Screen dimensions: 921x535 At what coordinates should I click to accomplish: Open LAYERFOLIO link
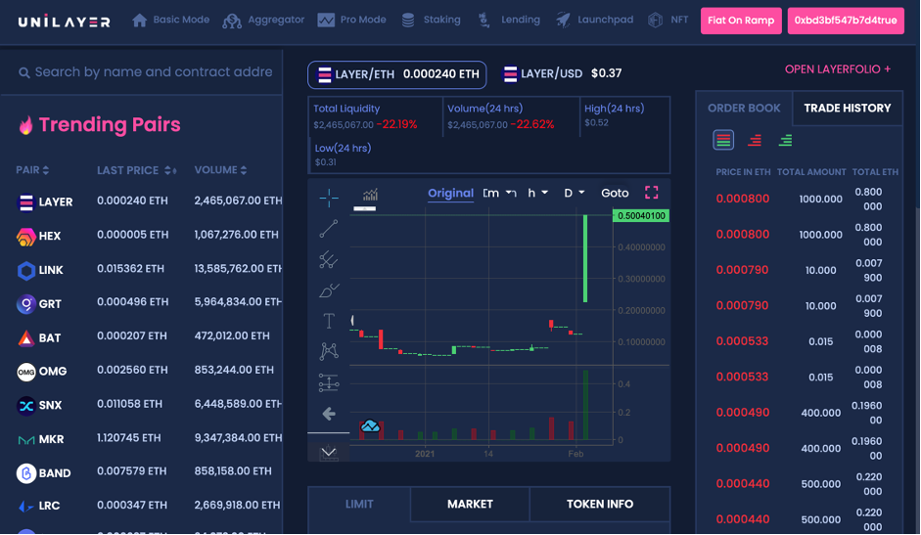(838, 69)
